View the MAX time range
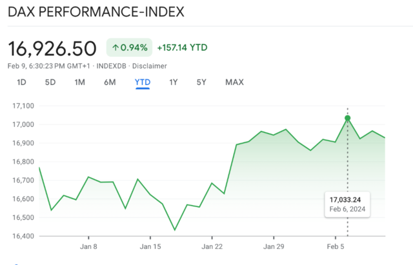413x265 pixels. pos(234,83)
